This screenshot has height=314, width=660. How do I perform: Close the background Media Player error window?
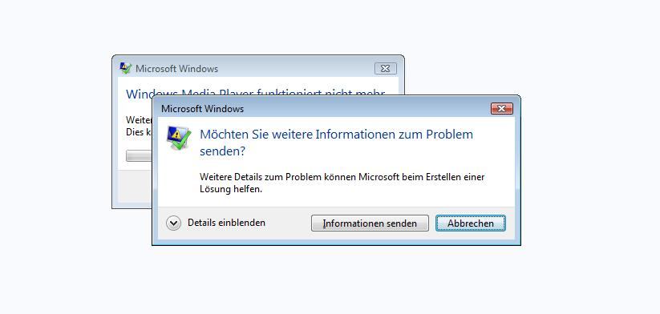(385, 69)
